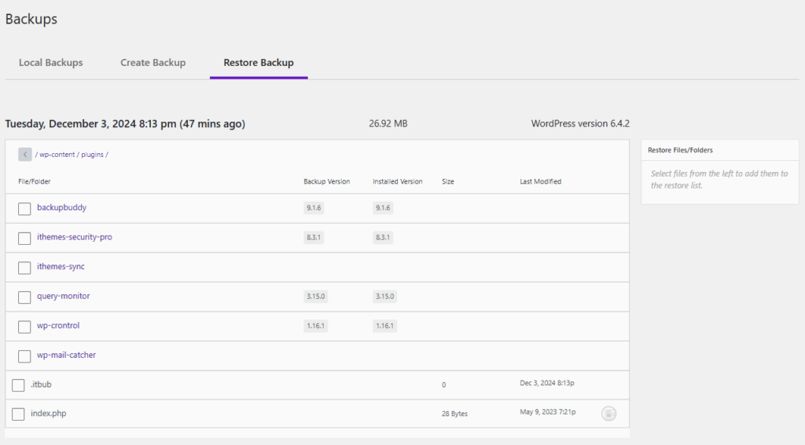Viewport: 805px width, 445px height.
Task: Switch to the Local Backups tab
Action: click(50, 63)
